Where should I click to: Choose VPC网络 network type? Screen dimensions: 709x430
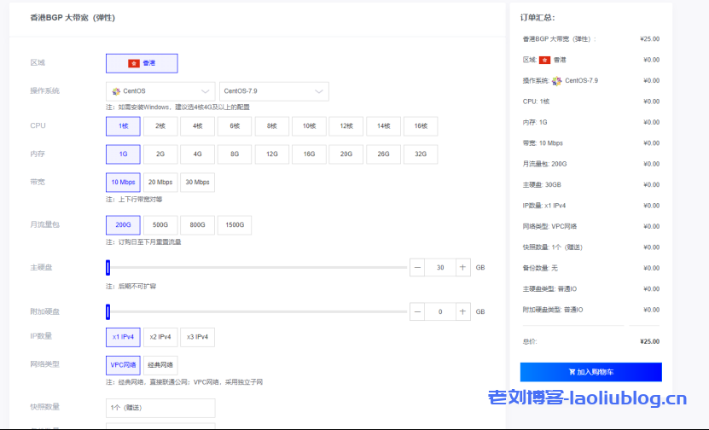pyautogui.click(x=123, y=365)
